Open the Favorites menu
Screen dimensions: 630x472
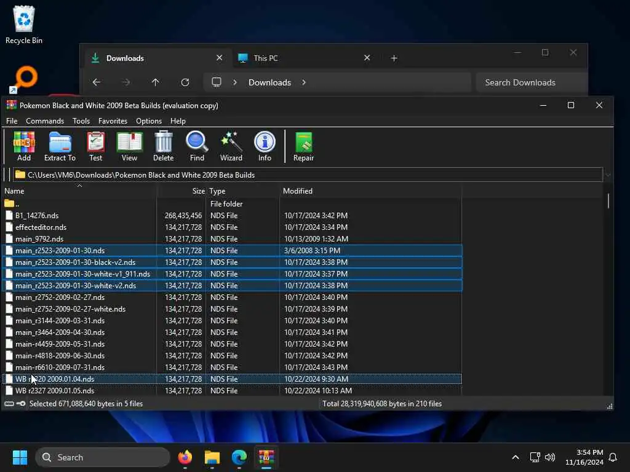[113, 121]
